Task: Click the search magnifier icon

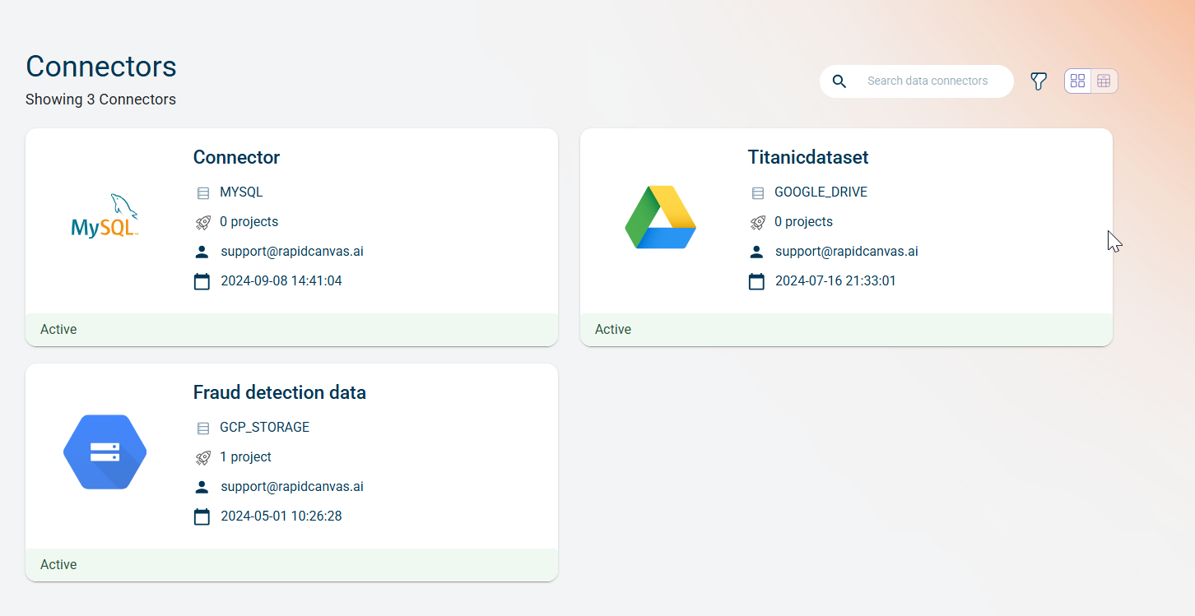Action: click(x=839, y=81)
